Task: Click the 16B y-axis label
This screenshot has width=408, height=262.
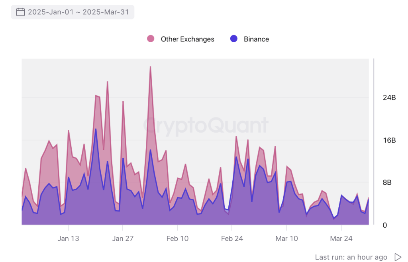Action: 389,140
